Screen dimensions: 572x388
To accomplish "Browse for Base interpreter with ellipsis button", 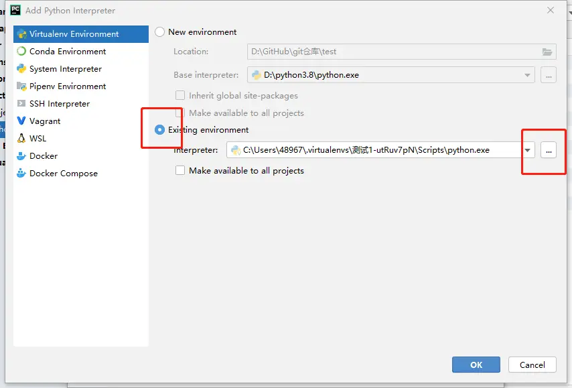I will 549,75.
